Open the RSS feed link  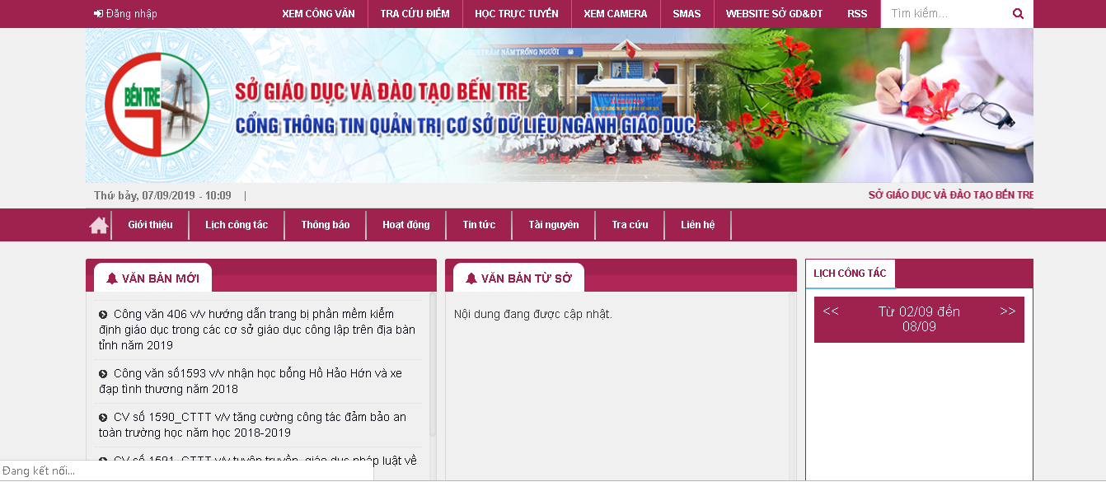coord(857,14)
